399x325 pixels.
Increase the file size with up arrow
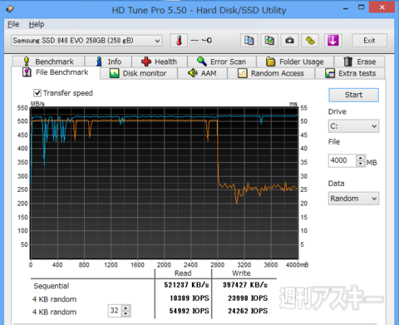tap(360, 158)
